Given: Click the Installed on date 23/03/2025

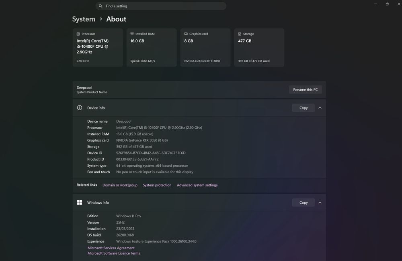Looking at the screenshot, I should click(125, 229).
